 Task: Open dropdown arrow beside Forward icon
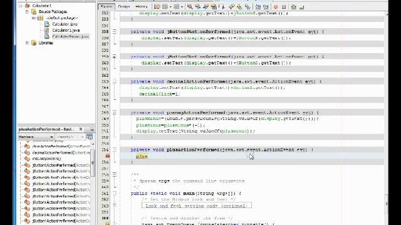pyautogui.click(x=182, y=7)
